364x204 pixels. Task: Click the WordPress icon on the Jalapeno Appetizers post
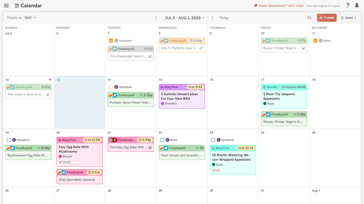pos(265,87)
